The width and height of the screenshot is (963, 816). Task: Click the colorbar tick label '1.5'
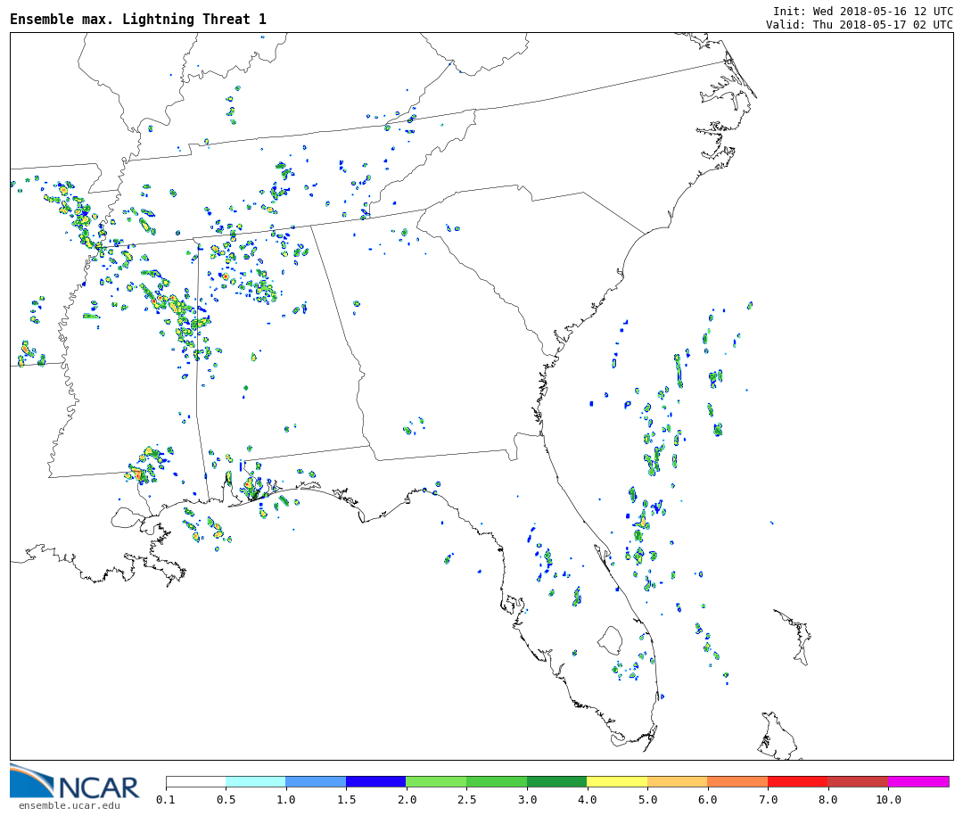click(346, 800)
